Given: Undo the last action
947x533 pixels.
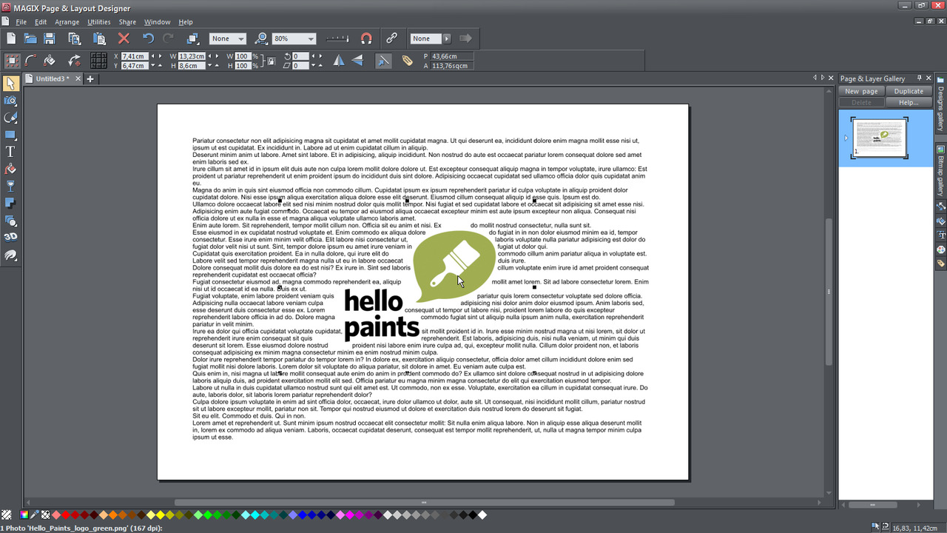Looking at the screenshot, I should pos(148,38).
